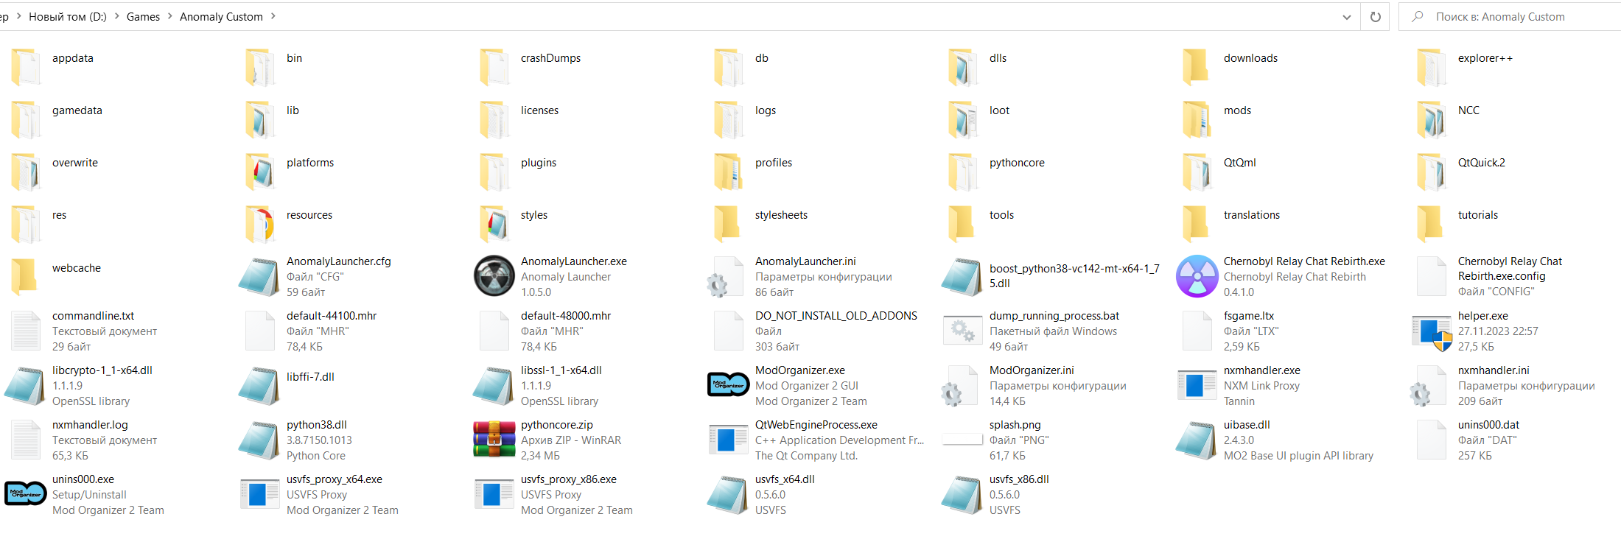Select the crashDumps folder name
Viewport: 1621px width, 553px height.
click(x=550, y=58)
